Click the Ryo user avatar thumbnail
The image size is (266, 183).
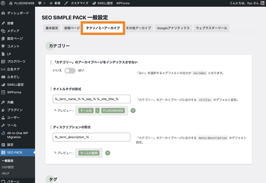263,3
